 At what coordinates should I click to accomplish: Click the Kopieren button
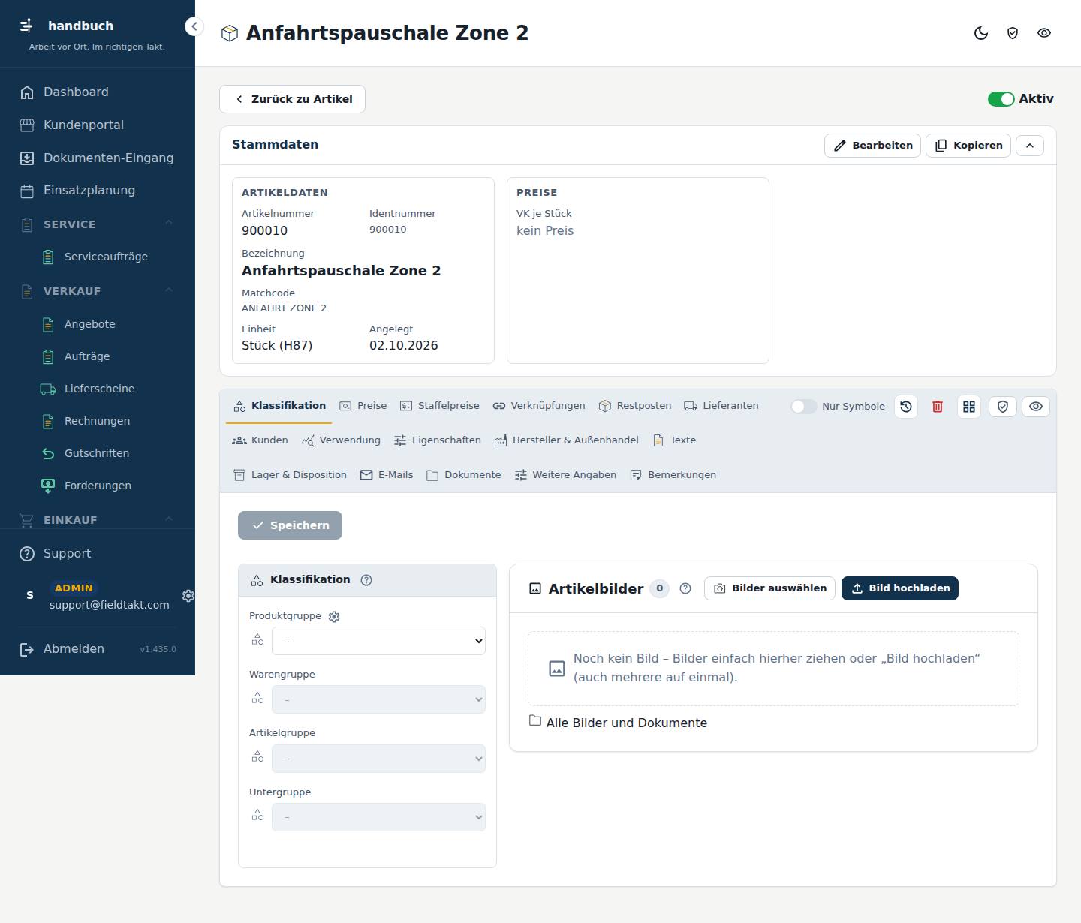click(x=968, y=146)
